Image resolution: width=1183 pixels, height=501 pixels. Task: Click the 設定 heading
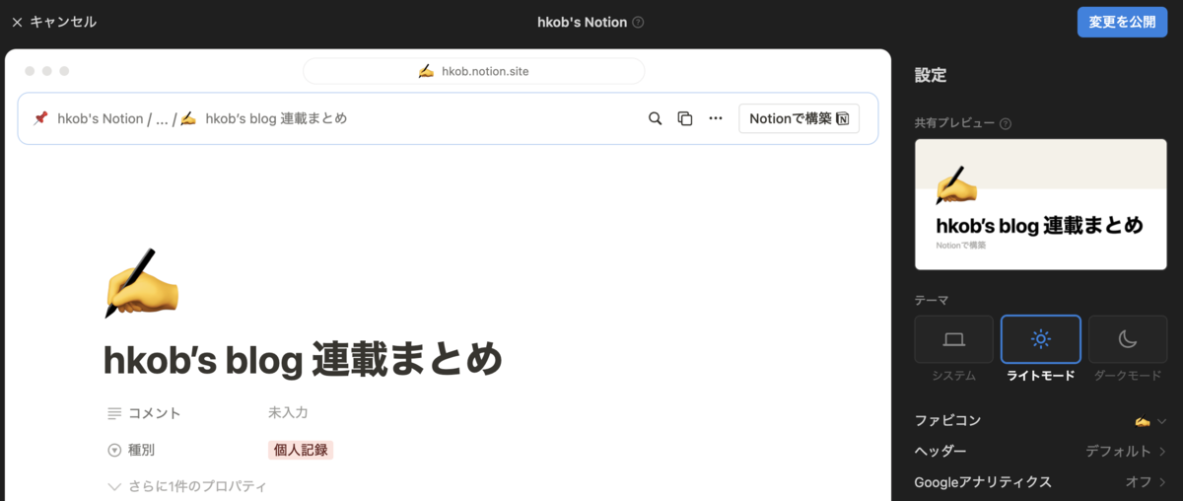(x=931, y=75)
